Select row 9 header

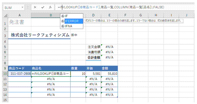pos(5,68)
